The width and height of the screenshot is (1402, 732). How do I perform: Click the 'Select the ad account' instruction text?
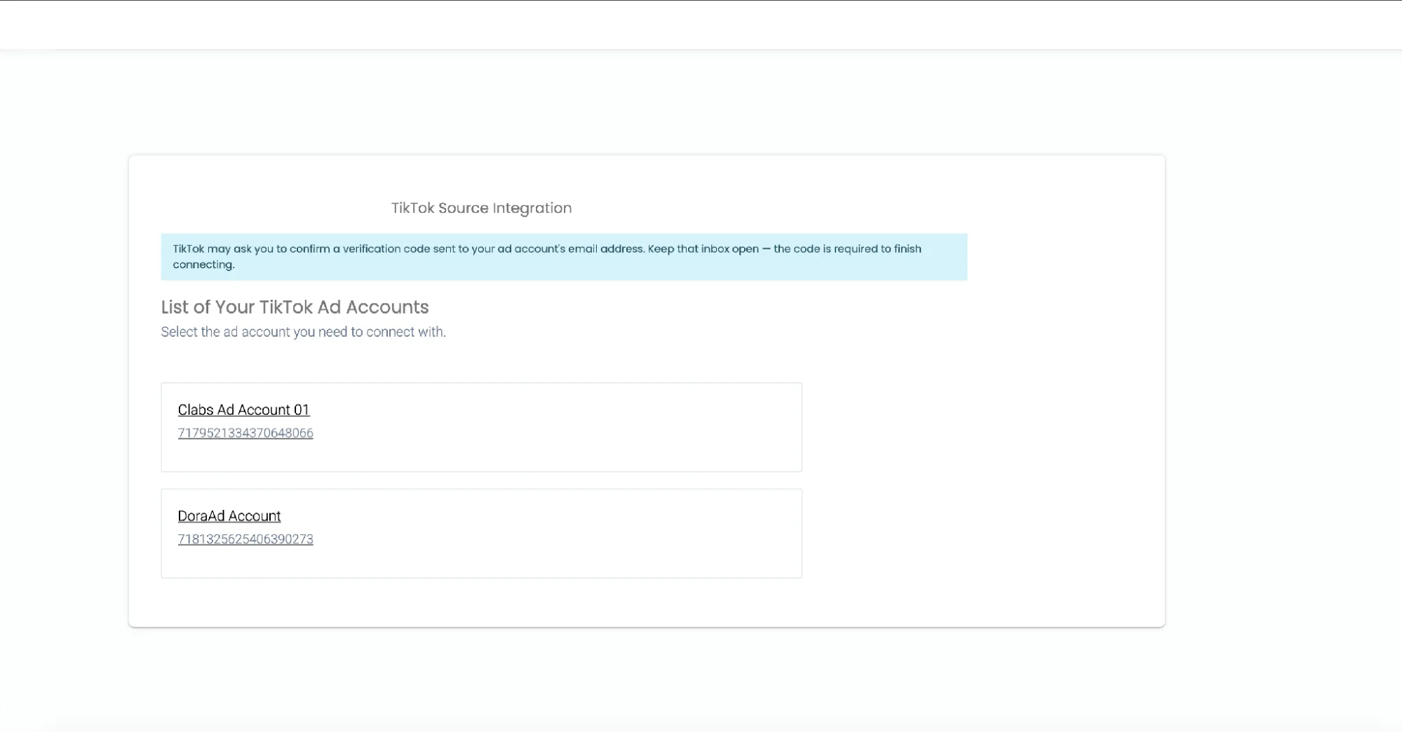point(303,332)
